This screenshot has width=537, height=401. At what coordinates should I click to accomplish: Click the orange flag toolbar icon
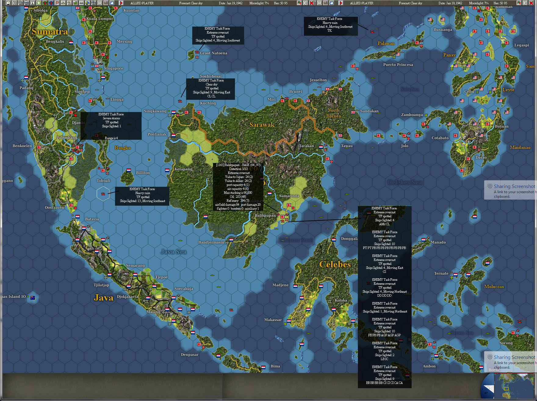click(x=57, y=3)
